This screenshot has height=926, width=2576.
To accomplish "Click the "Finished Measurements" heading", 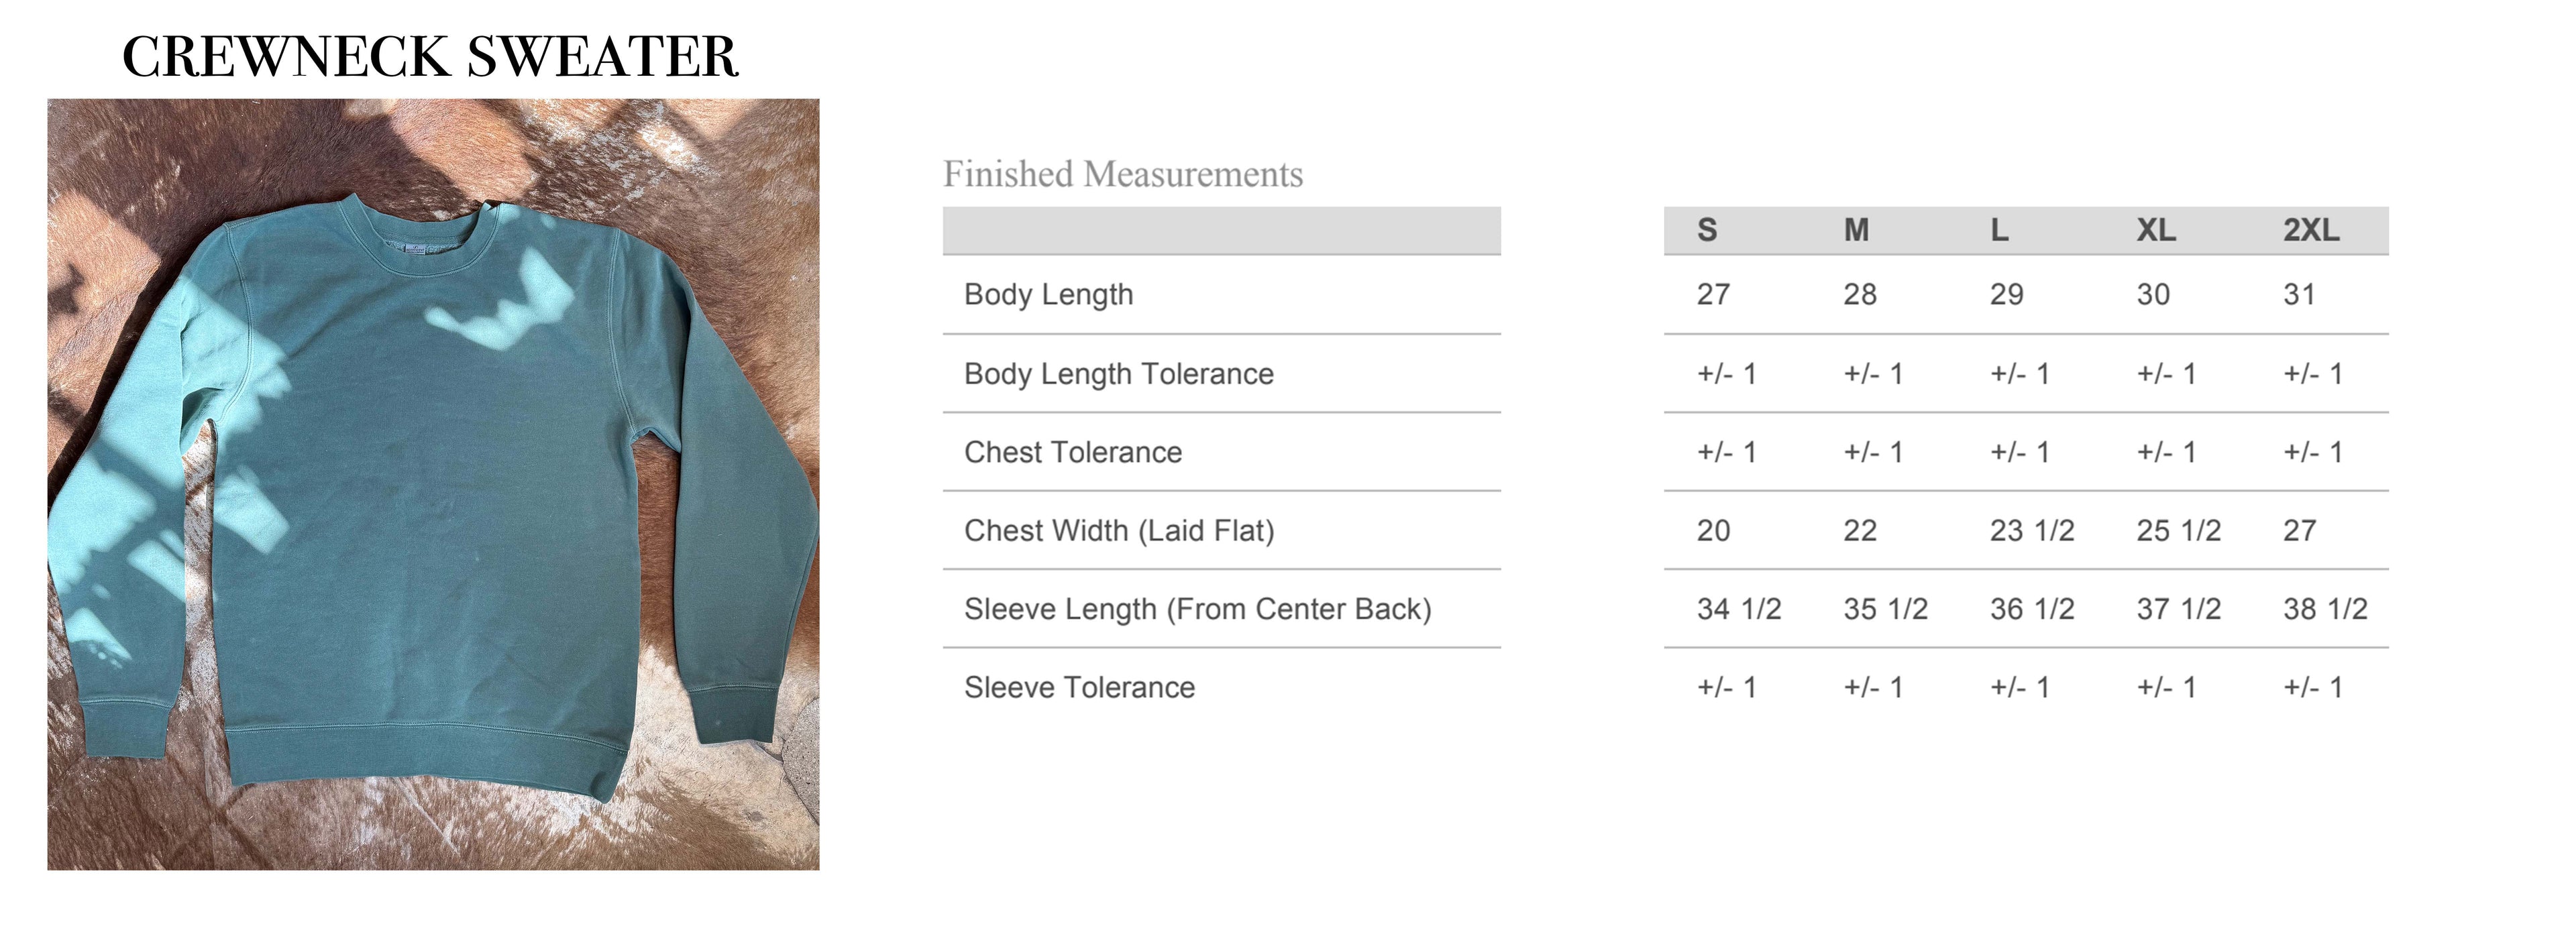I will (1122, 175).
